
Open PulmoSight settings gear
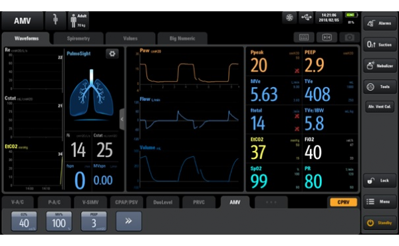click(112, 54)
